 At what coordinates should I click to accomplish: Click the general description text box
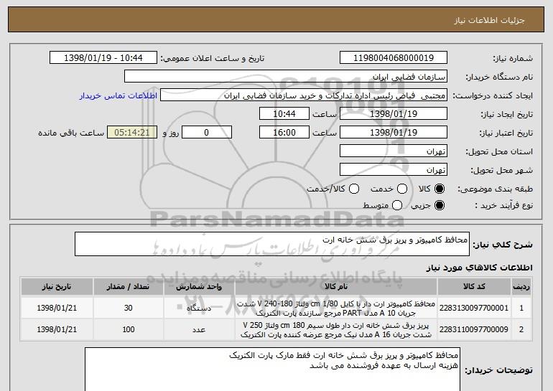272,244
